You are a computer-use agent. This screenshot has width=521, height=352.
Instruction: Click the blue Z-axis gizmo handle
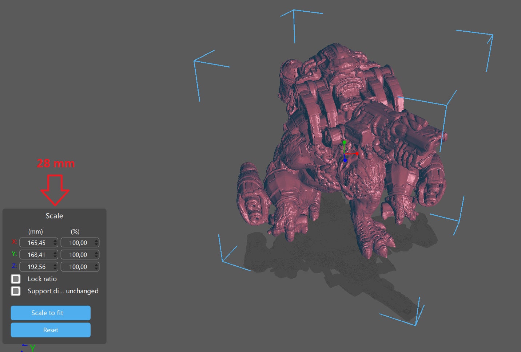click(345, 160)
